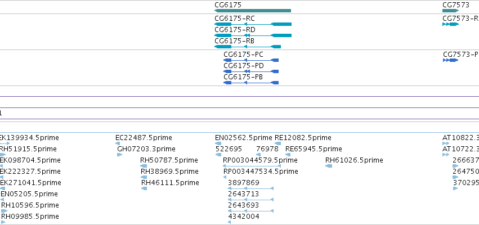Screen dimensions: 479x225
Task: Select the CG6175-PD protein label
Action: pyautogui.click(x=244, y=66)
